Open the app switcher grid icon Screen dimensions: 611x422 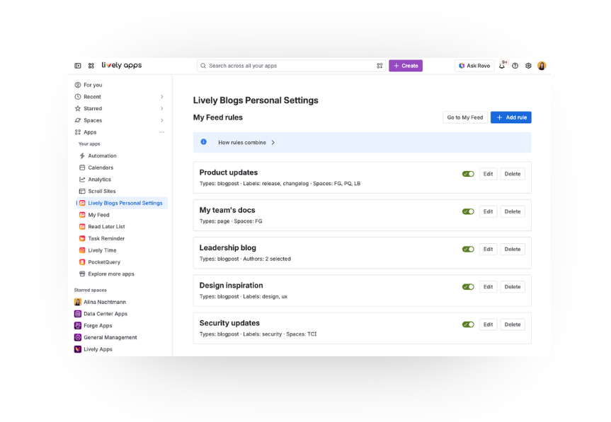click(x=91, y=66)
